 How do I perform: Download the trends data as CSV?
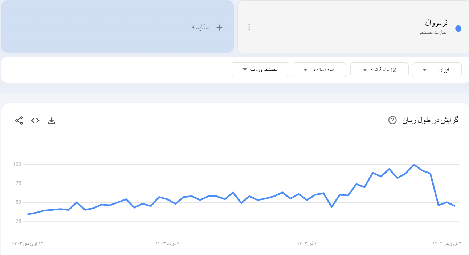tap(52, 120)
